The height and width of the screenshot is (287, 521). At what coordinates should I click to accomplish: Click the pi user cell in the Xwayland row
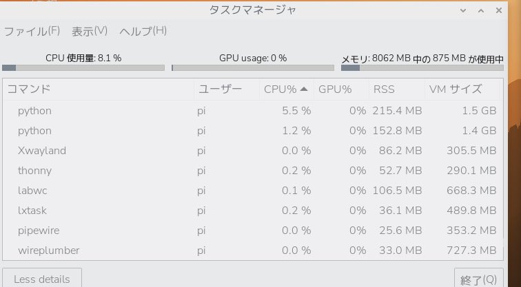click(x=201, y=151)
